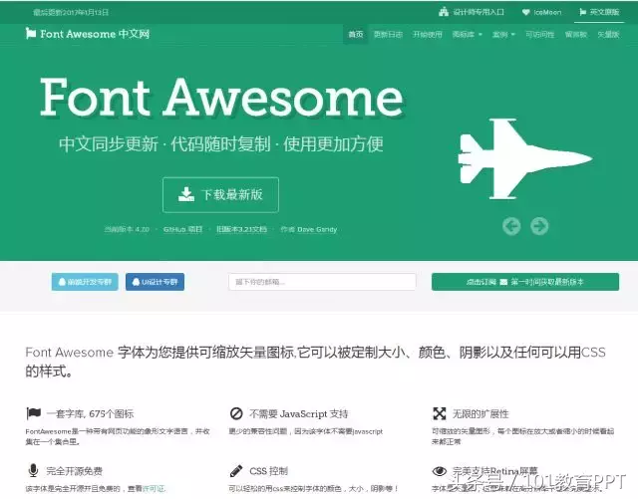Click the carousel right arrow icon
Viewport: 638px width, 499px height.
(539, 226)
